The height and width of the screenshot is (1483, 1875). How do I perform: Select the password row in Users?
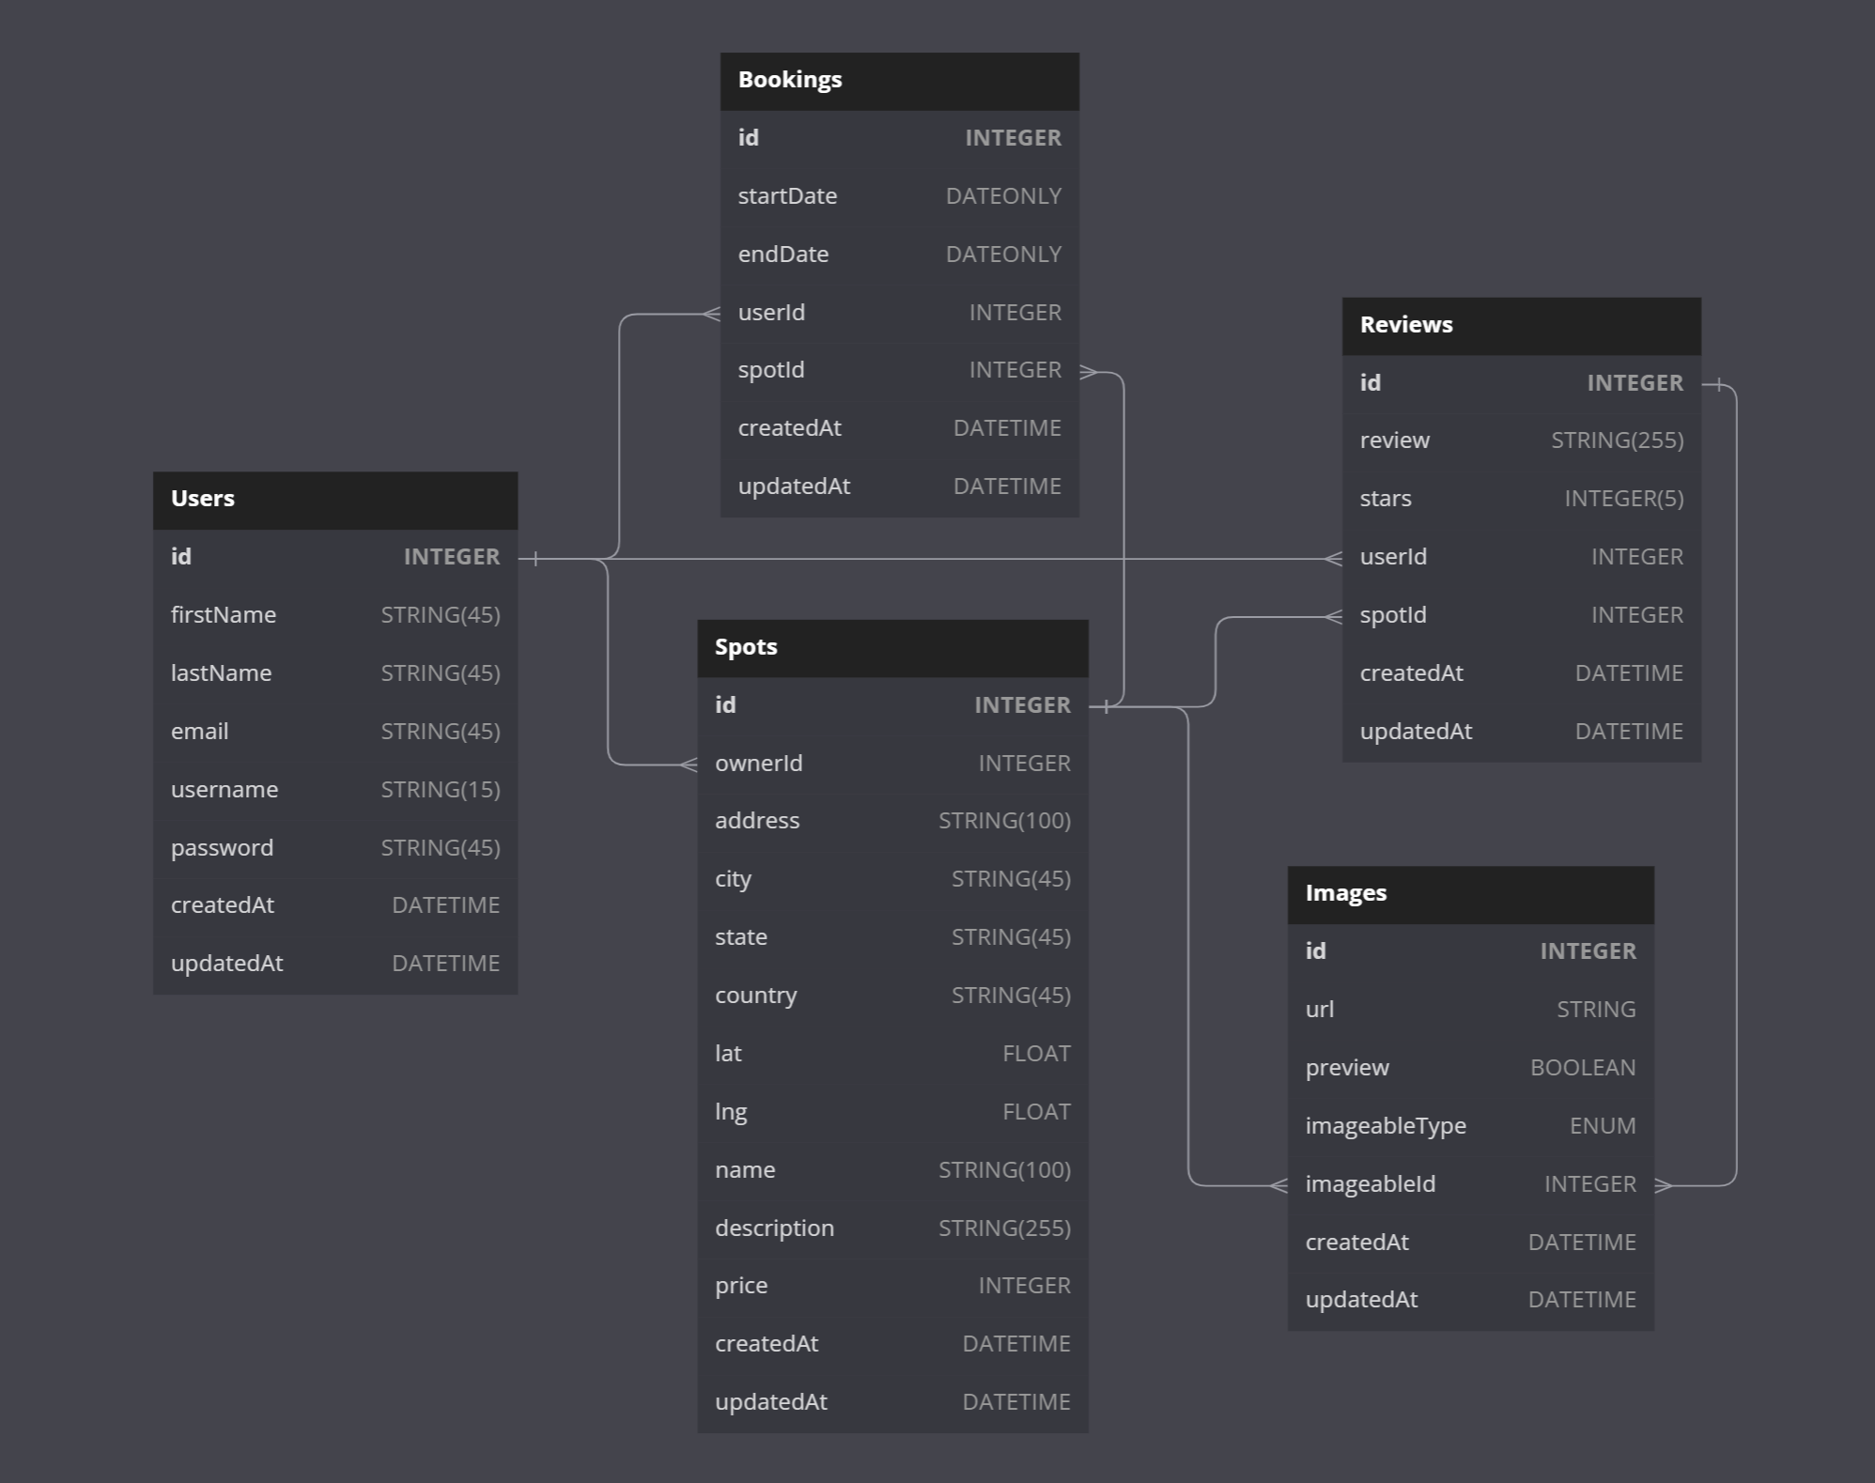pyautogui.click(x=334, y=848)
